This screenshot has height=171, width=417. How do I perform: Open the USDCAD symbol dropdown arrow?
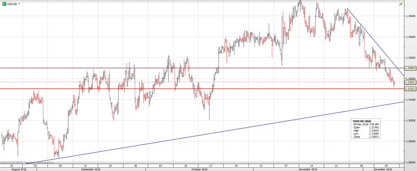pyautogui.click(x=20, y=3)
